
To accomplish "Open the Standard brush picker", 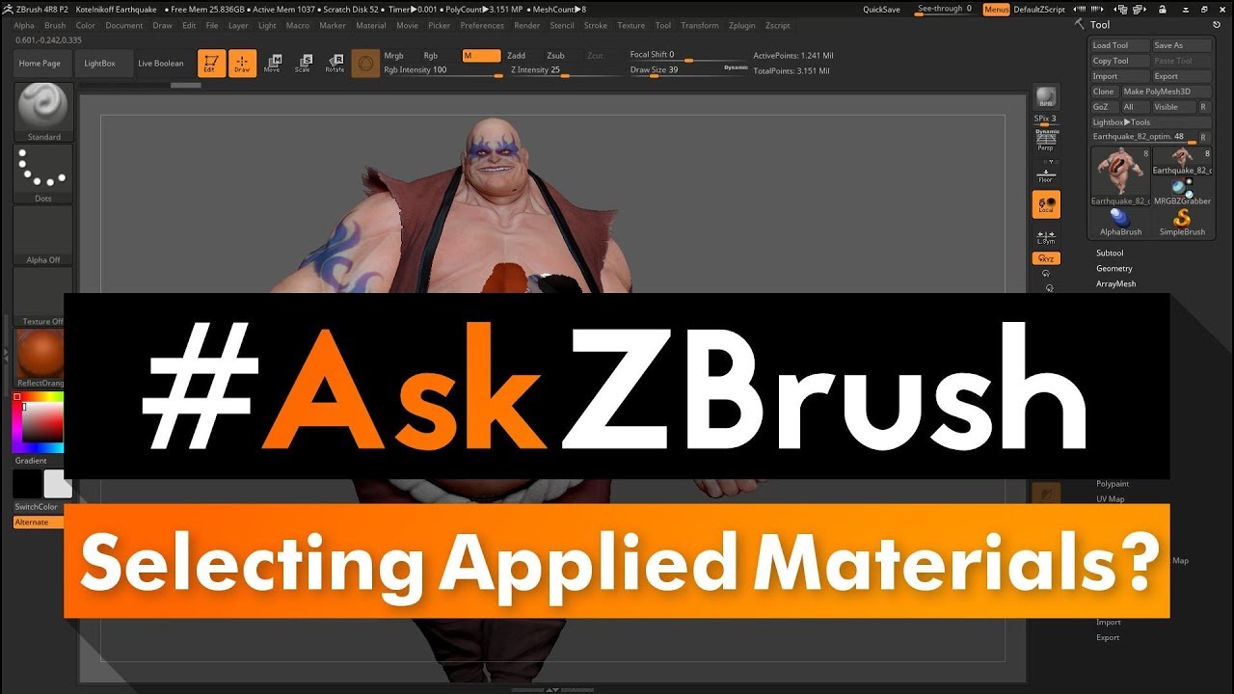I will coord(43,113).
